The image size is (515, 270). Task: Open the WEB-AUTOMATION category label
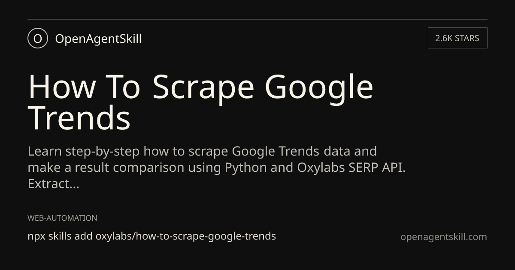[x=62, y=218]
